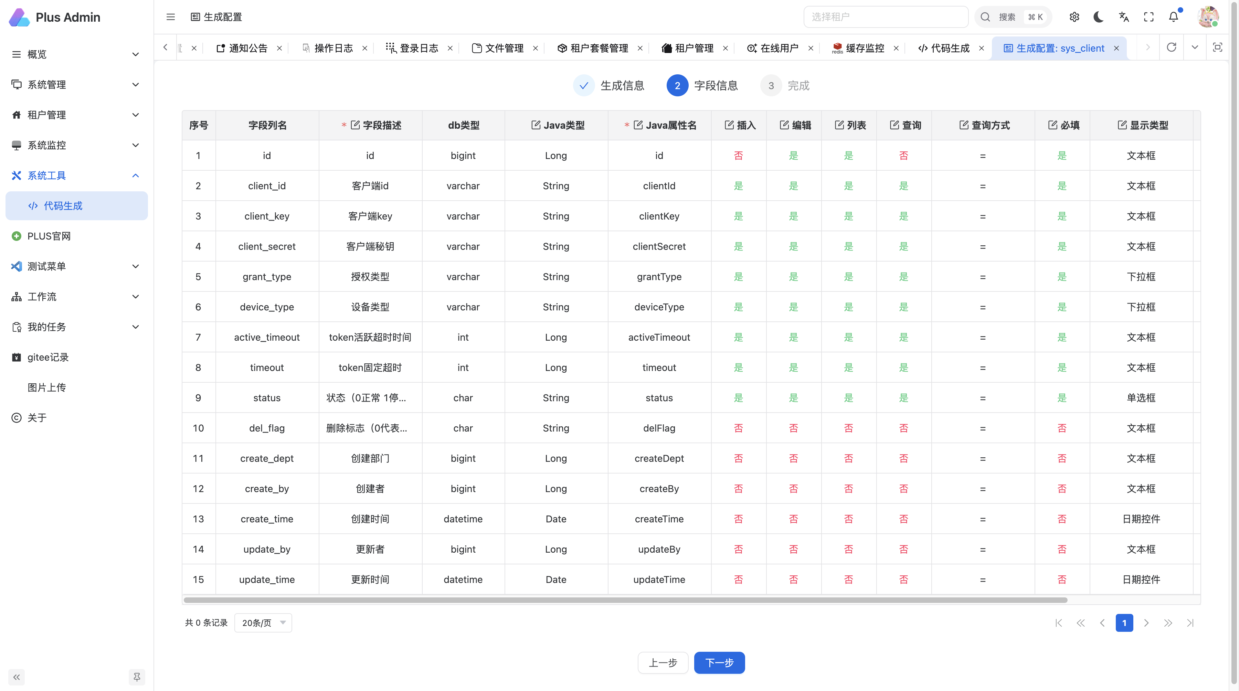The height and width of the screenshot is (691, 1239).
Task: Click the 下一步 button
Action: (x=719, y=663)
